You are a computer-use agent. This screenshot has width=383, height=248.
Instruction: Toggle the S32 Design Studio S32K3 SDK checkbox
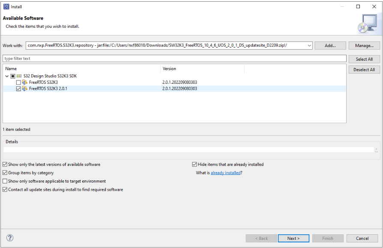pos(13,76)
